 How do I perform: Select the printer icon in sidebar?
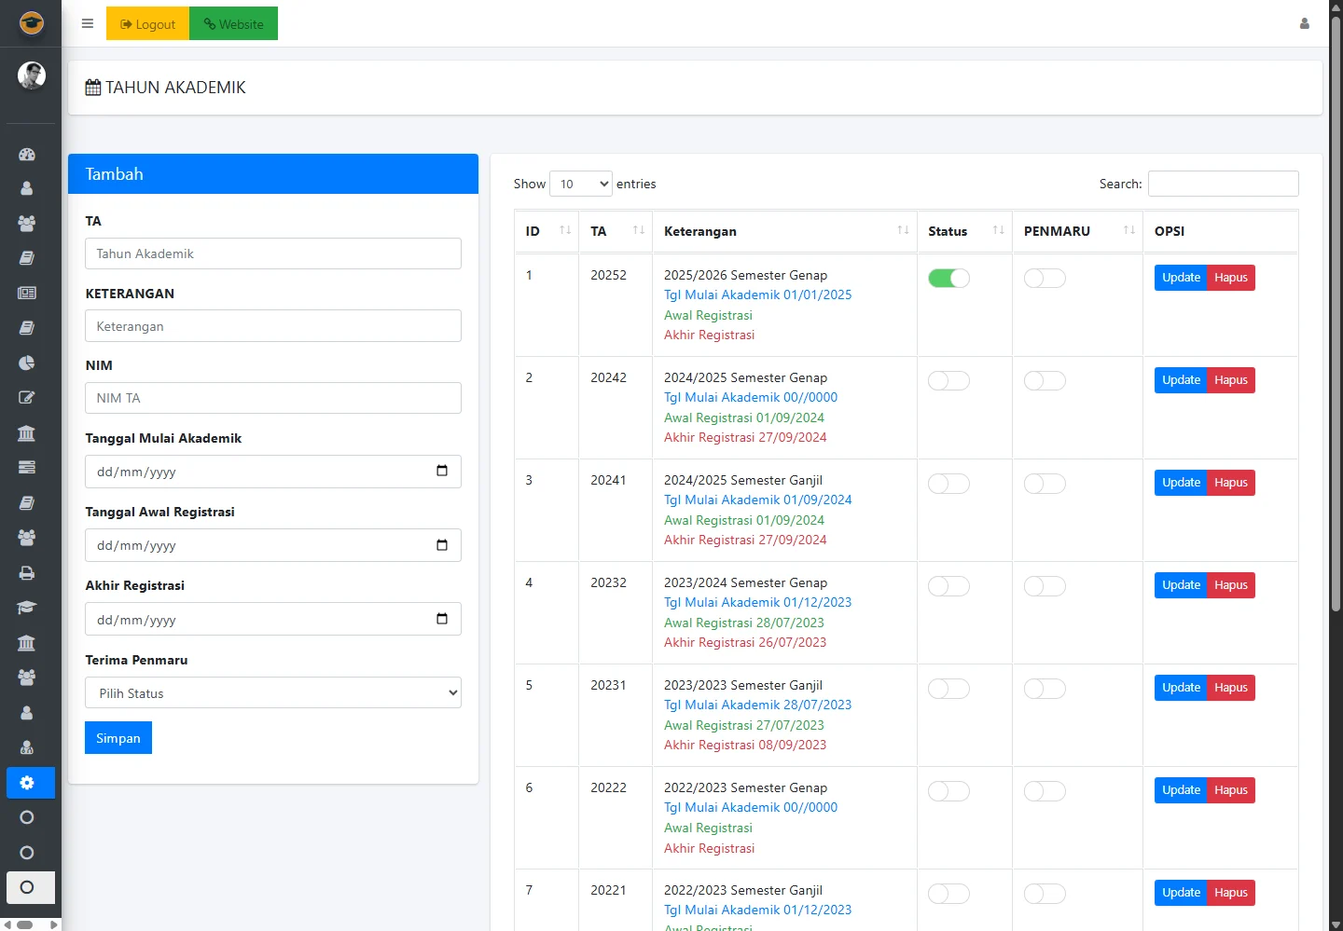(x=27, y=573)
